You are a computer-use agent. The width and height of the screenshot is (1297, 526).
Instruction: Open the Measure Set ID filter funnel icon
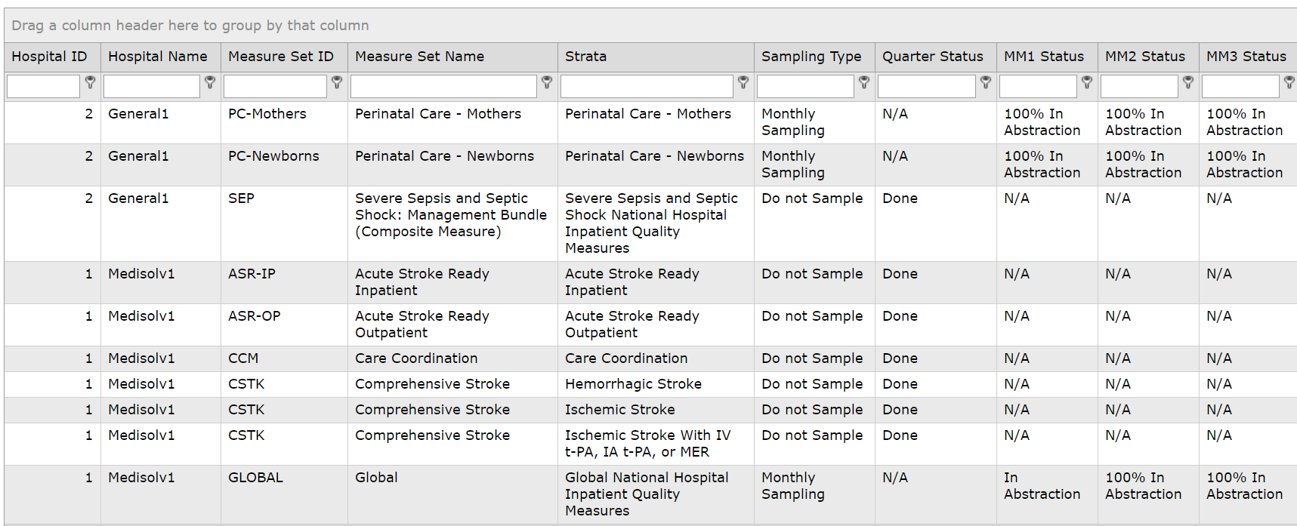tap(337, 82)
